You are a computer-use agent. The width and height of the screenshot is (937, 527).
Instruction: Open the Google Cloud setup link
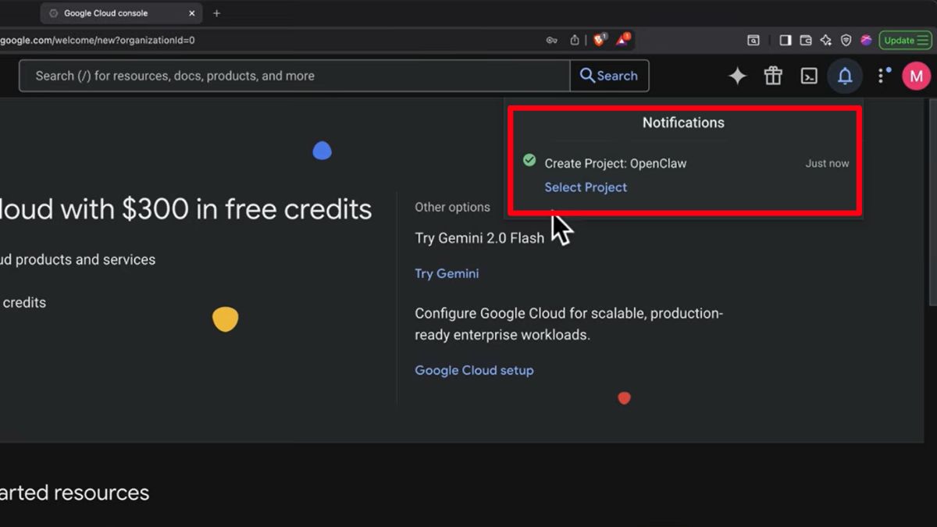pos(474,370)
